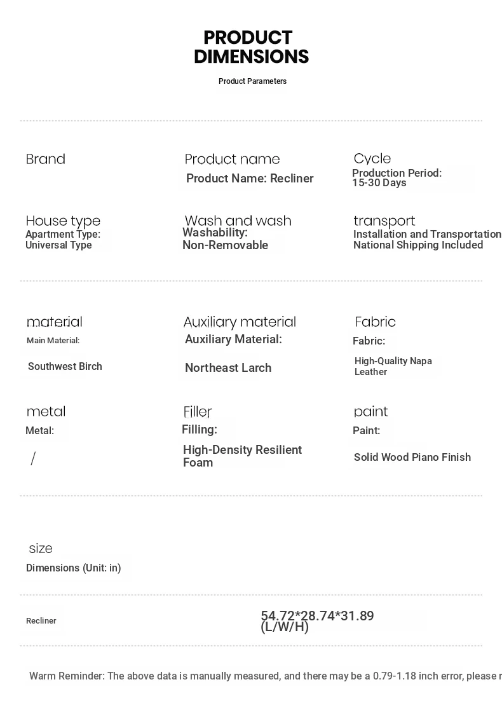Select the Auxiliary material heading
Viewport: 502px width, 710px height.
tap(240, 322)
